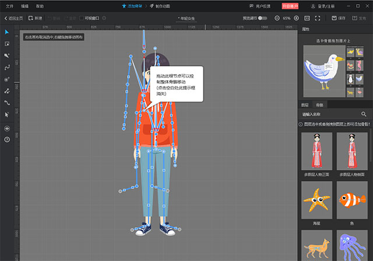Switch to the 图层 tab

point(305,105)
